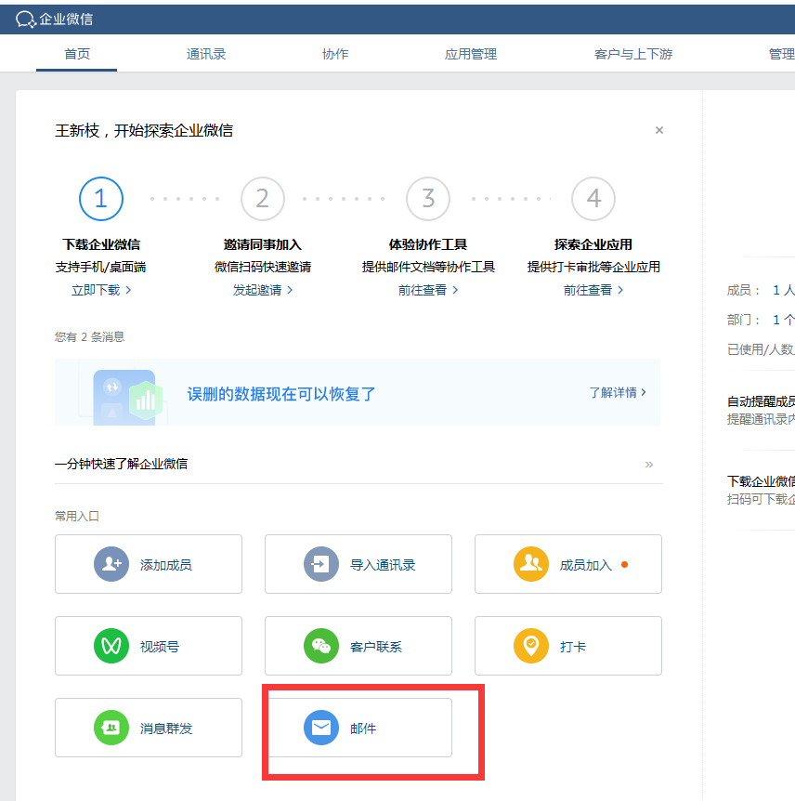This screenshot has width=795, height=801.
Task: Click the 立即下载 link
Action: point(101,290)
